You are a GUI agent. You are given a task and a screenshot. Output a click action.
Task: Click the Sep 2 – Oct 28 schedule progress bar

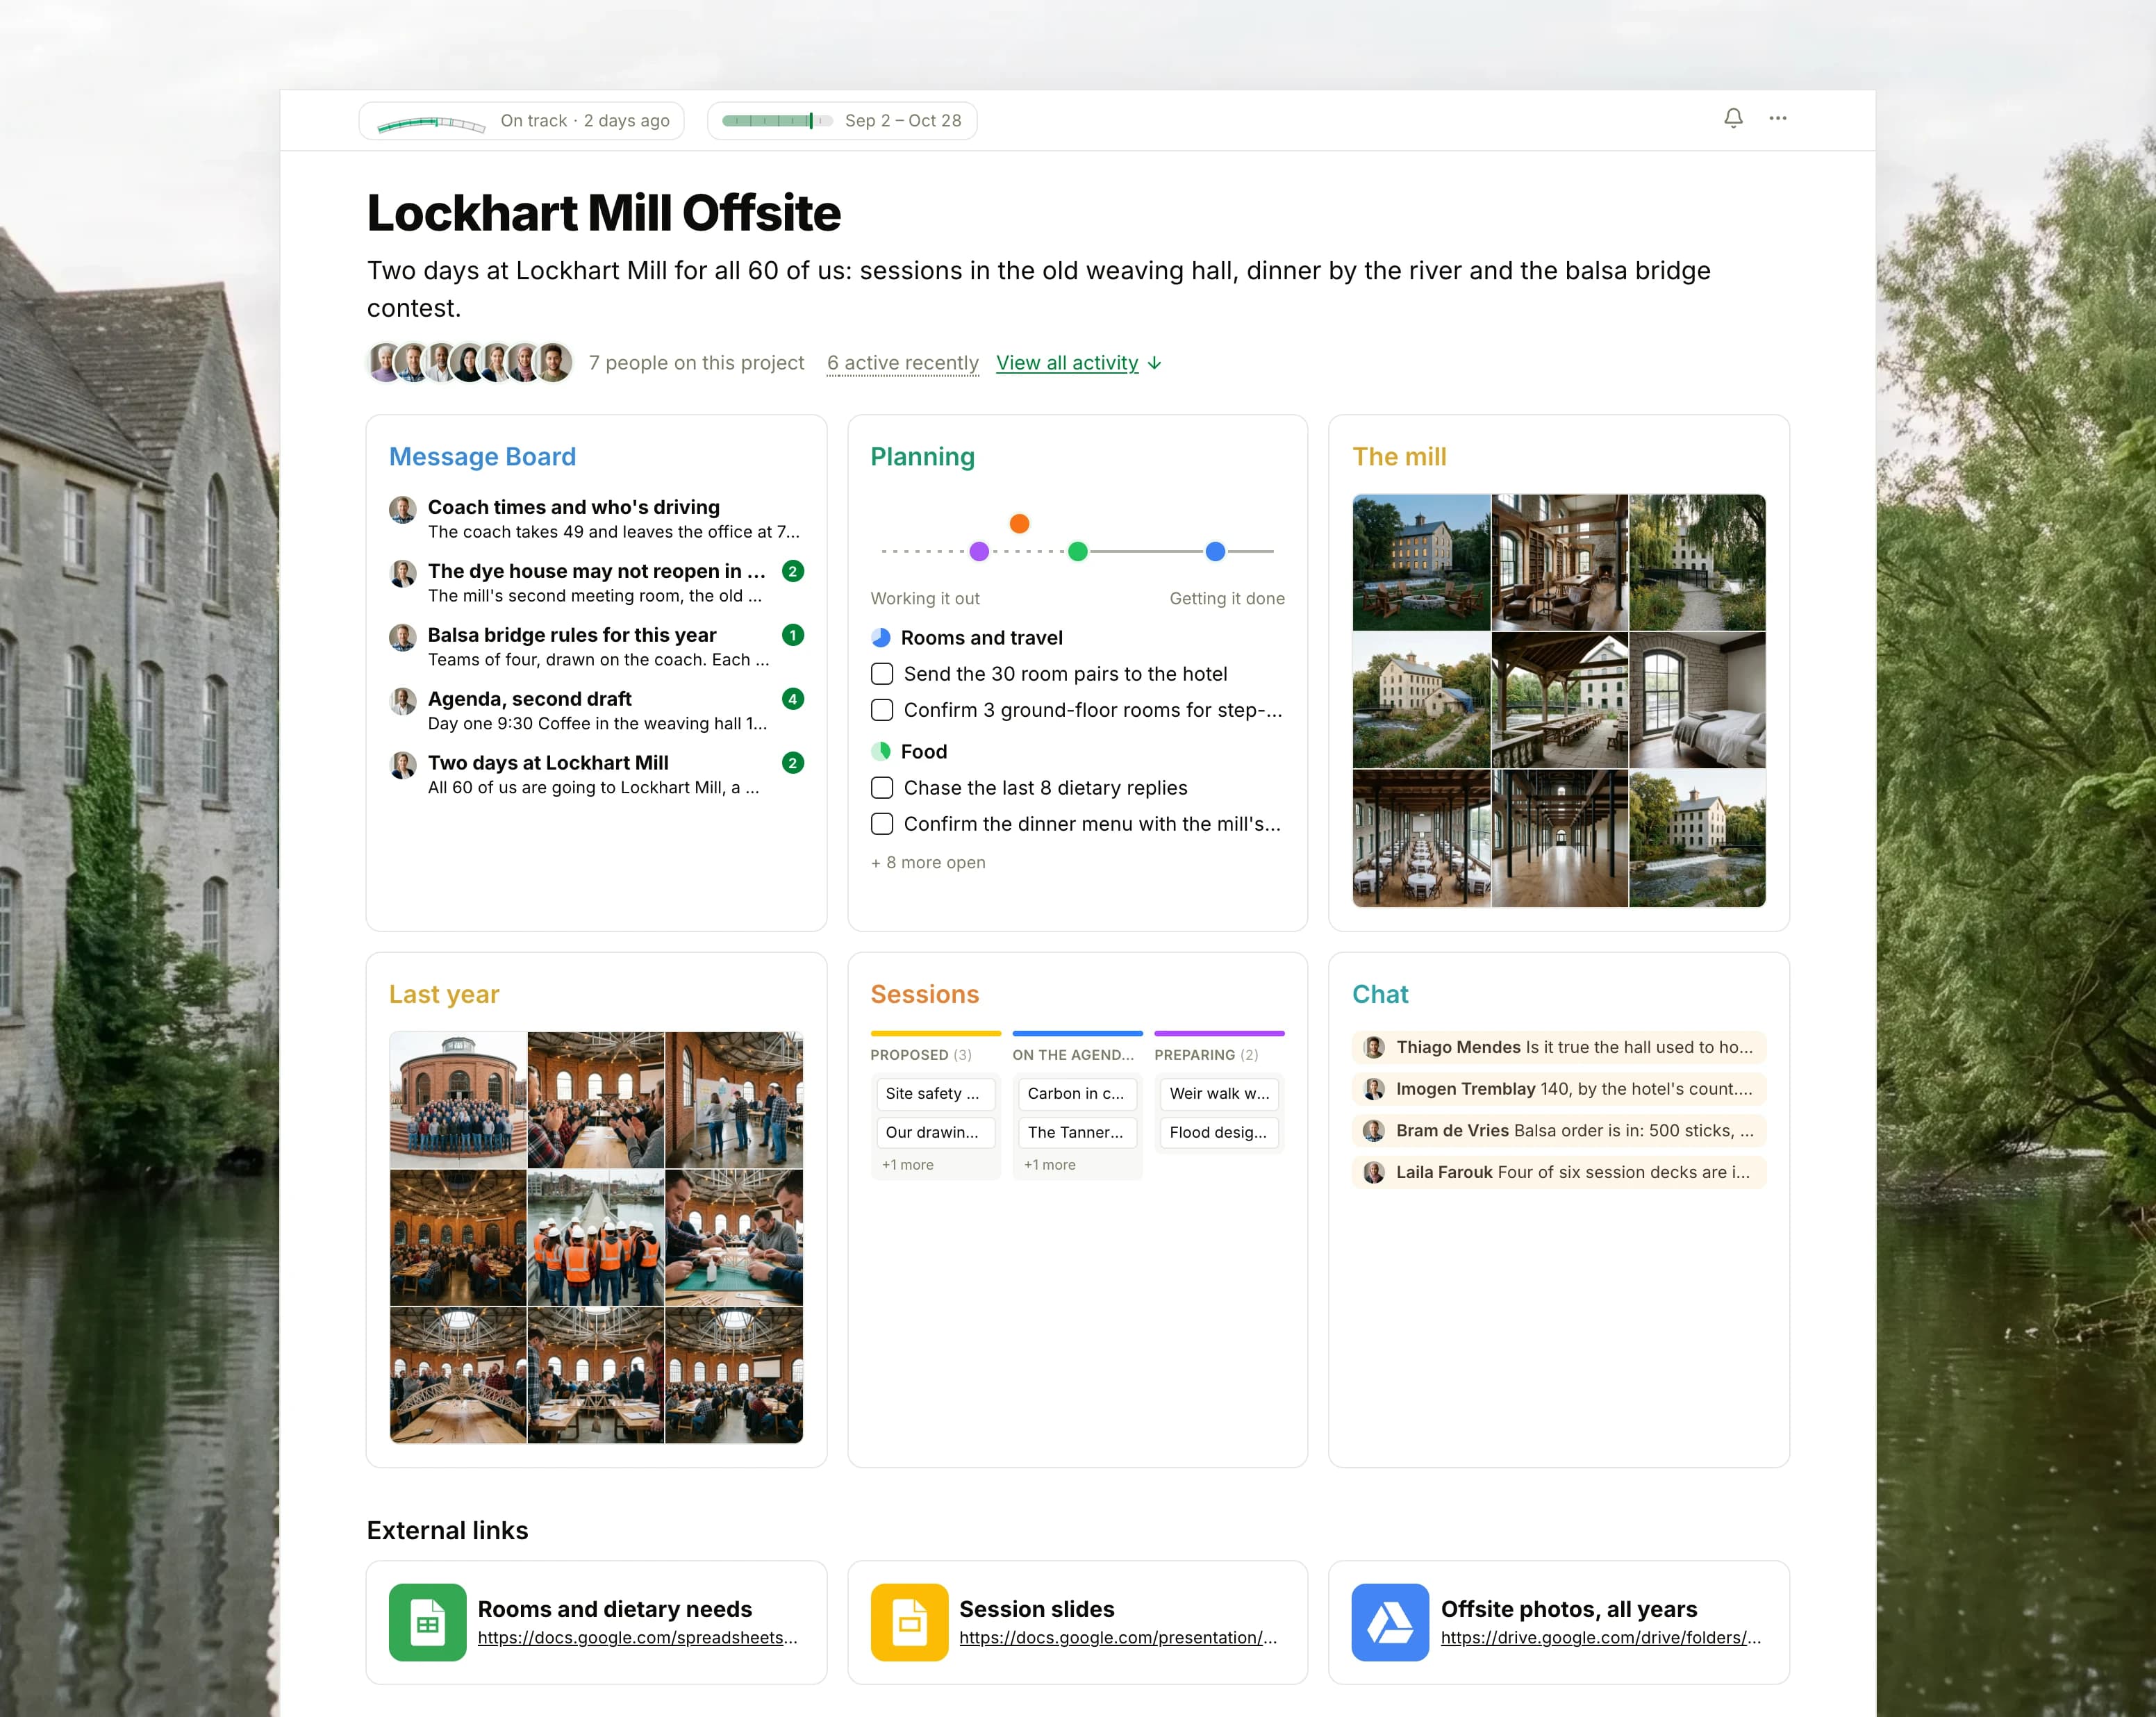[x=777, y=121]
